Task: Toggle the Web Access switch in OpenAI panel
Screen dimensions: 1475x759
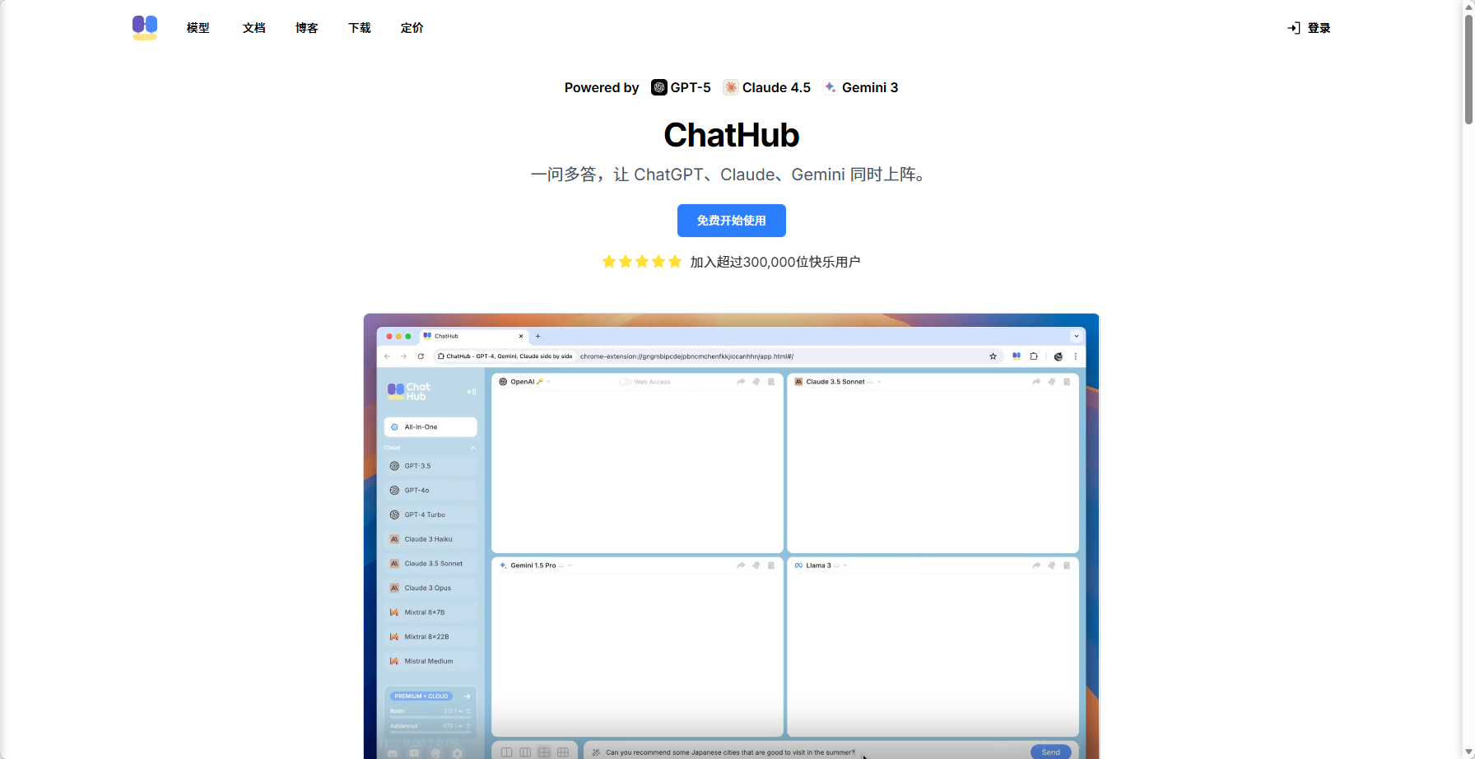Action: tap(626, 382)
